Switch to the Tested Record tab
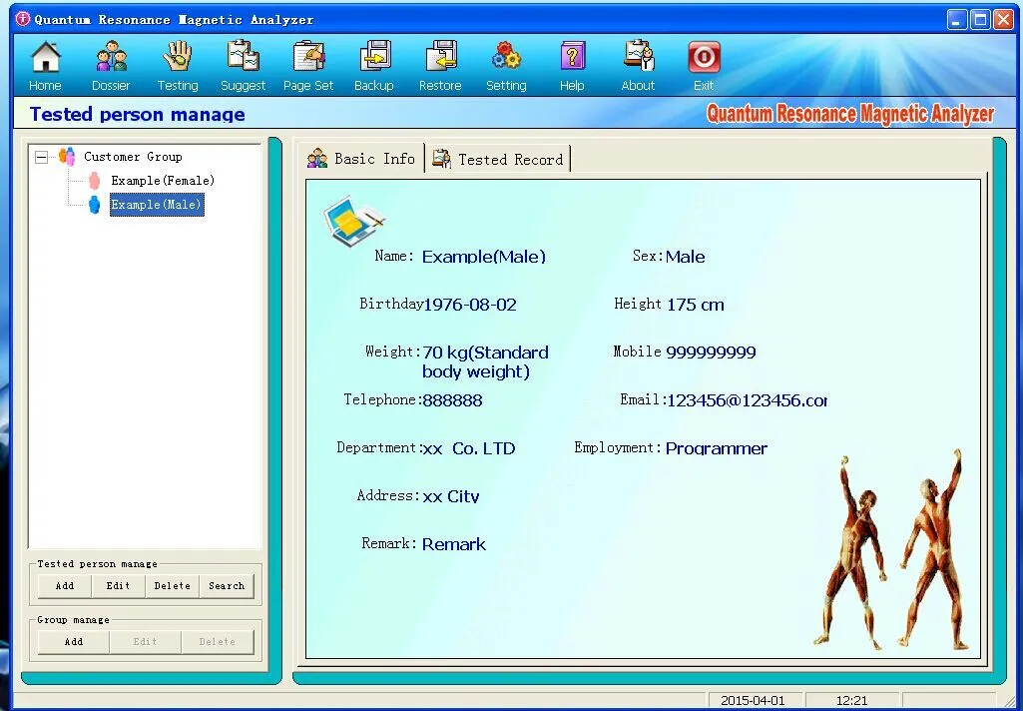 click(x=510, y=158)
